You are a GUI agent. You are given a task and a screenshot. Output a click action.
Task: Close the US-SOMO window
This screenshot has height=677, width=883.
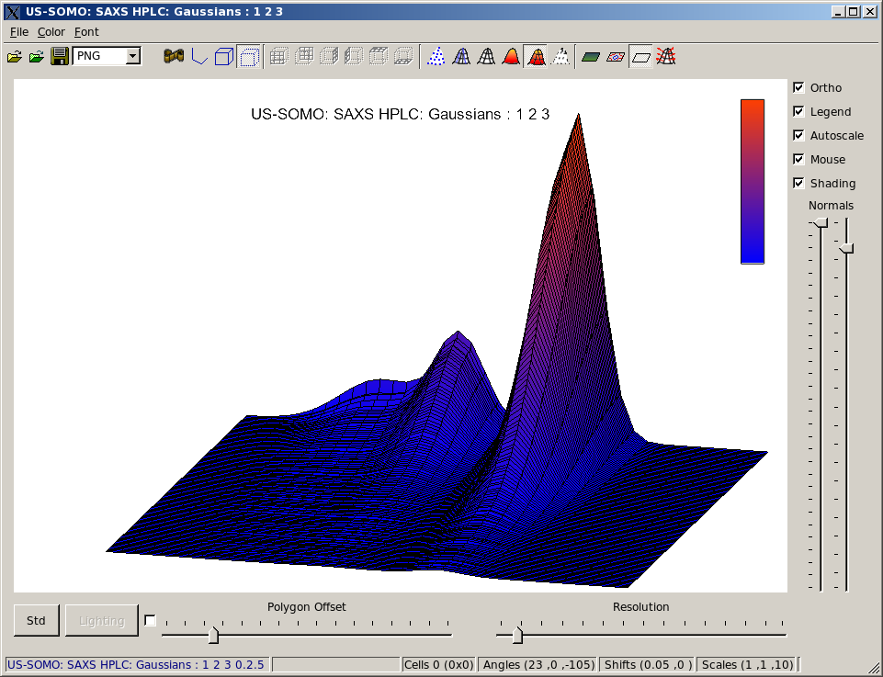click(868, 11)
